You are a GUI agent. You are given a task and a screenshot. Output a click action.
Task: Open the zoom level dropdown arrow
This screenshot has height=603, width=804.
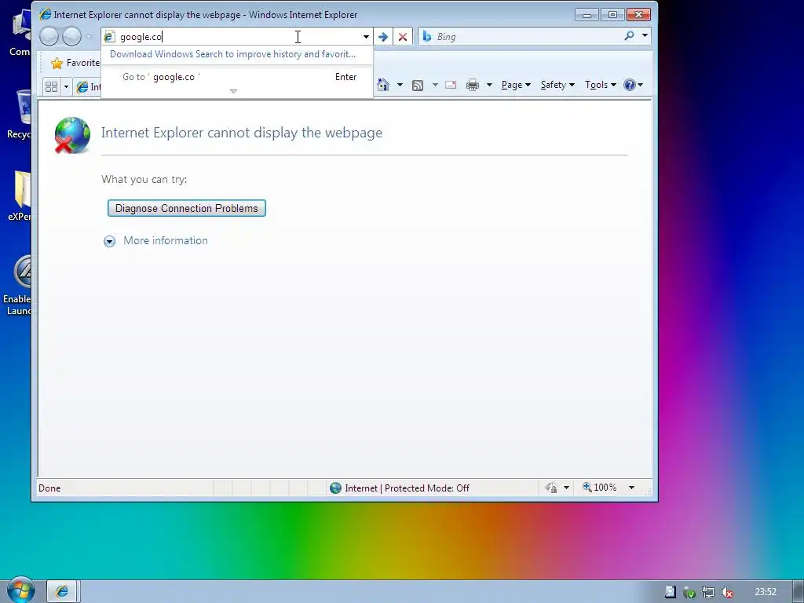[632, 488]
